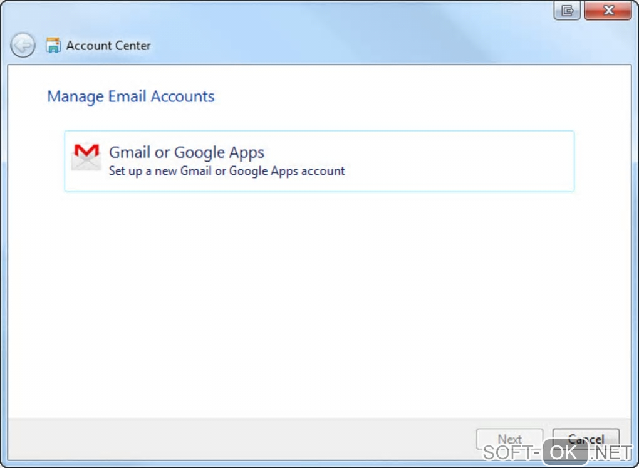Click the Cancel button

click(586, 439)
